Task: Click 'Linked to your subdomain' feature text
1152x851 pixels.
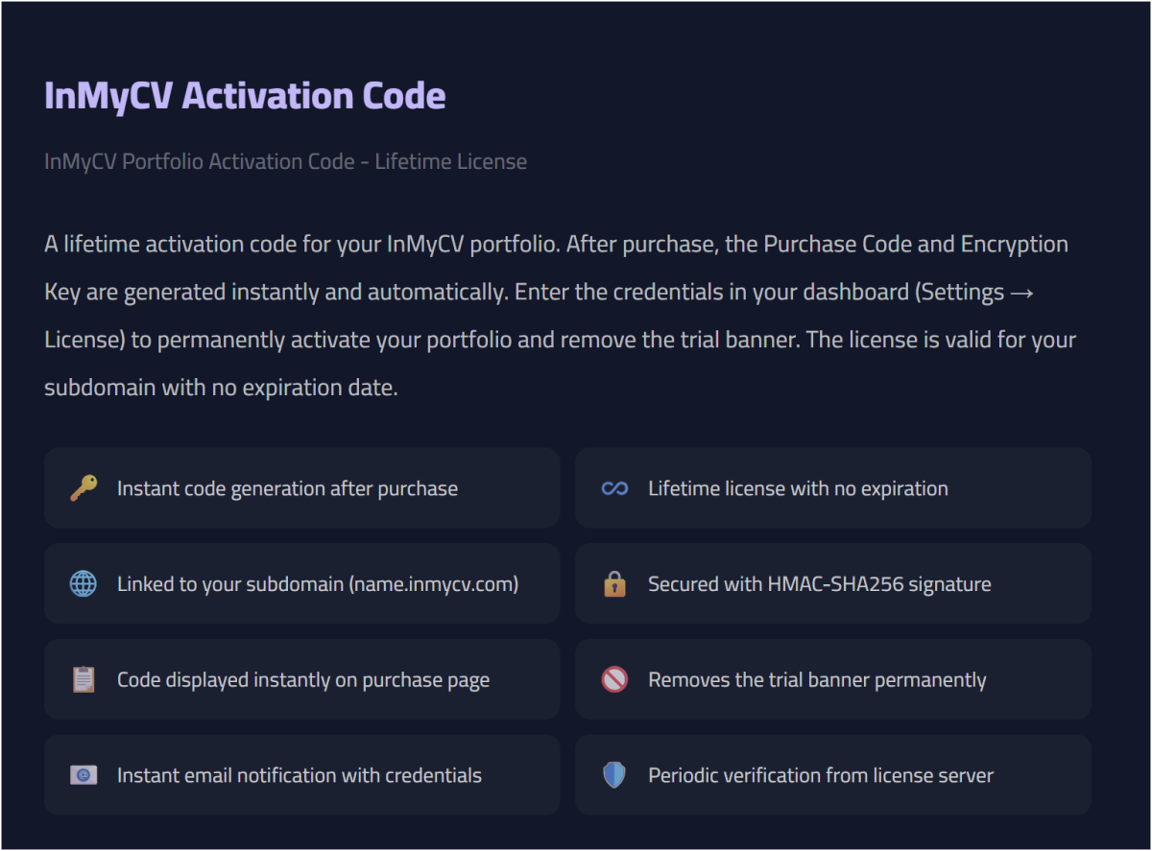Action: [x=317, y=583]
